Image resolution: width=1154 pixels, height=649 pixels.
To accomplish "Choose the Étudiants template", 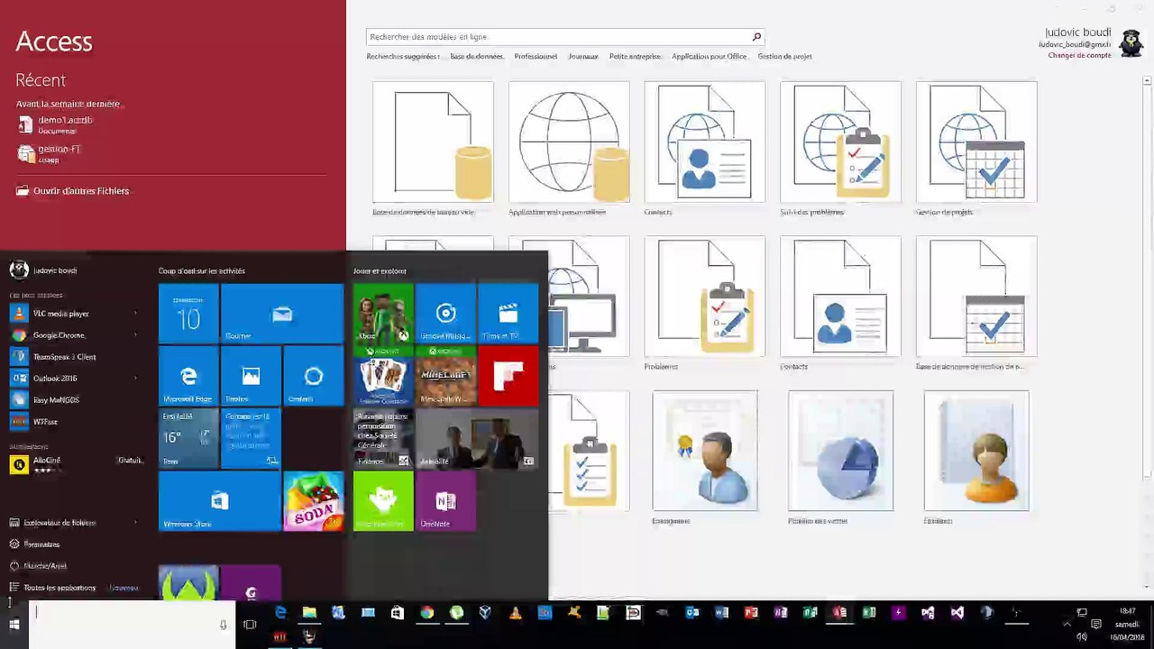I will click(976, 451).
